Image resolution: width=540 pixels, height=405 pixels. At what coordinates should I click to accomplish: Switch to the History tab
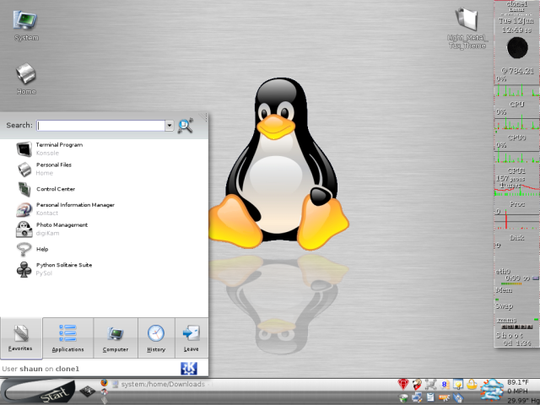coord(156,338)
